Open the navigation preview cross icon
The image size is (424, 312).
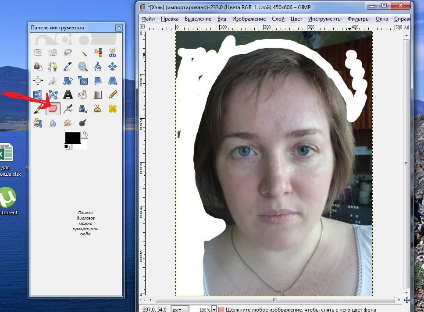[x=407, y=300]
